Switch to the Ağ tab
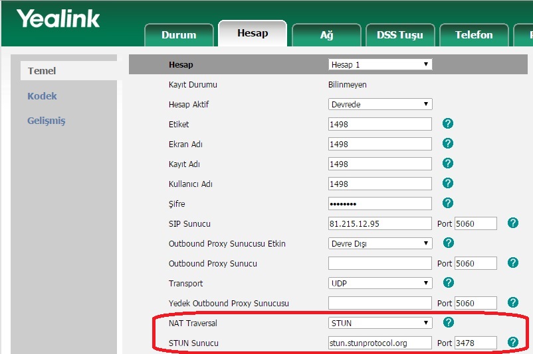 tap(326, 35)
